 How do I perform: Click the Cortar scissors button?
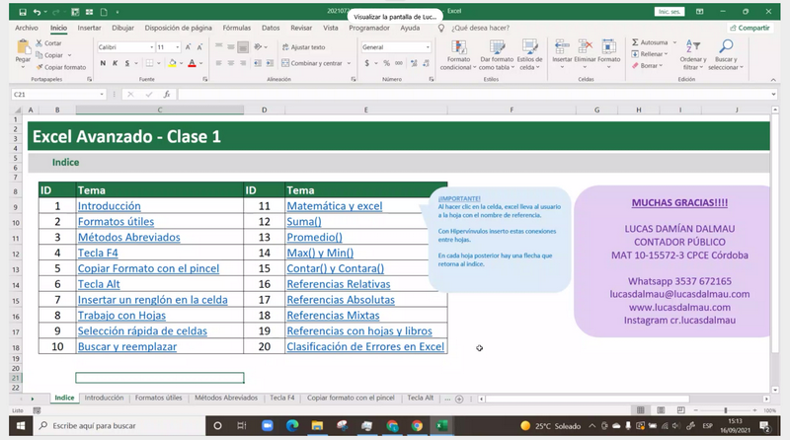click(48, 43)
